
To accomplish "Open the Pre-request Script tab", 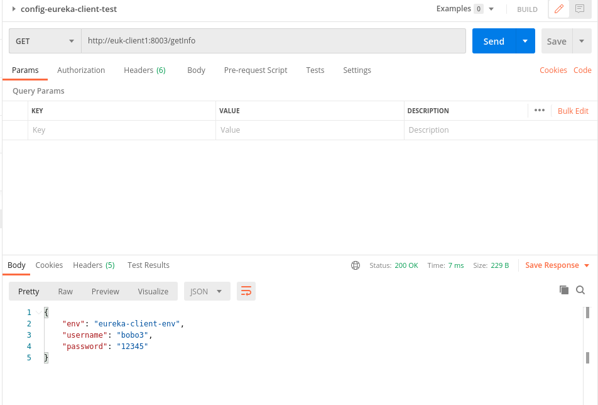I will click(256, 70).
